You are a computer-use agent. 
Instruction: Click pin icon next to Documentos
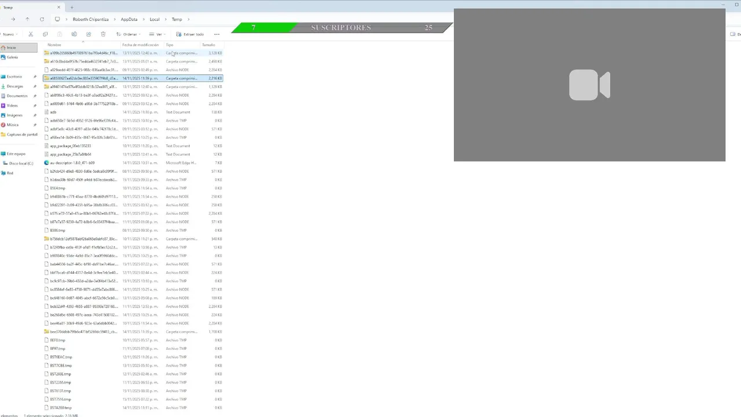[x=35, y=96]
